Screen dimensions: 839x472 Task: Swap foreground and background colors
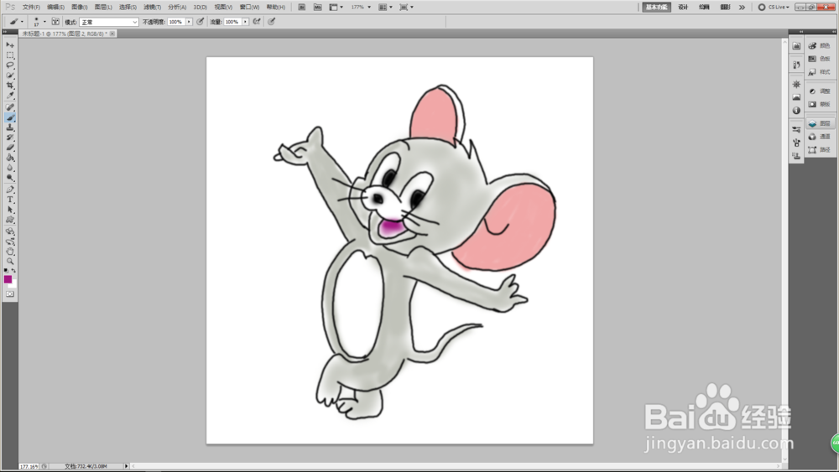(x=14, y=271)
